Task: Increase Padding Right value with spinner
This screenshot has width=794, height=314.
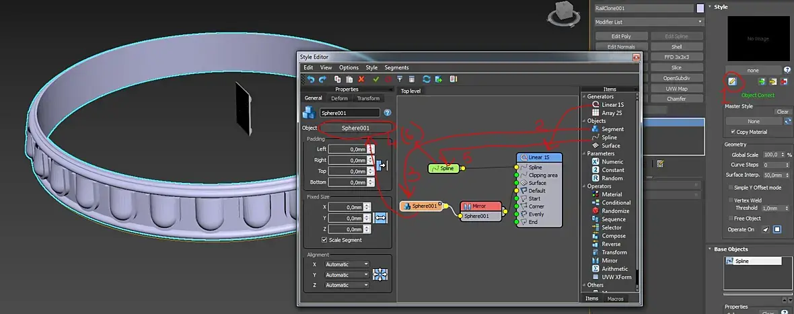Action: (369, 158)
